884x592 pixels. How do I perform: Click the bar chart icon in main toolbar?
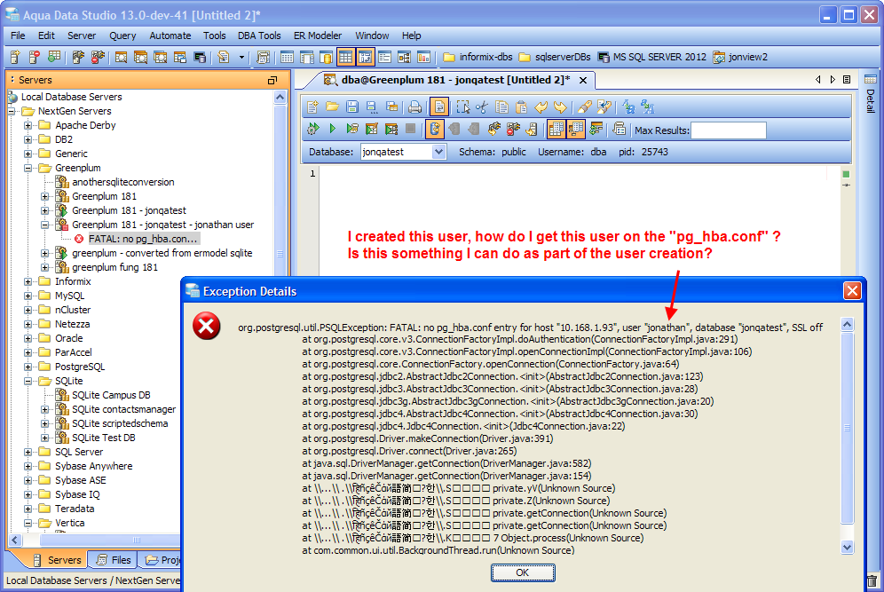coord(423,57)
